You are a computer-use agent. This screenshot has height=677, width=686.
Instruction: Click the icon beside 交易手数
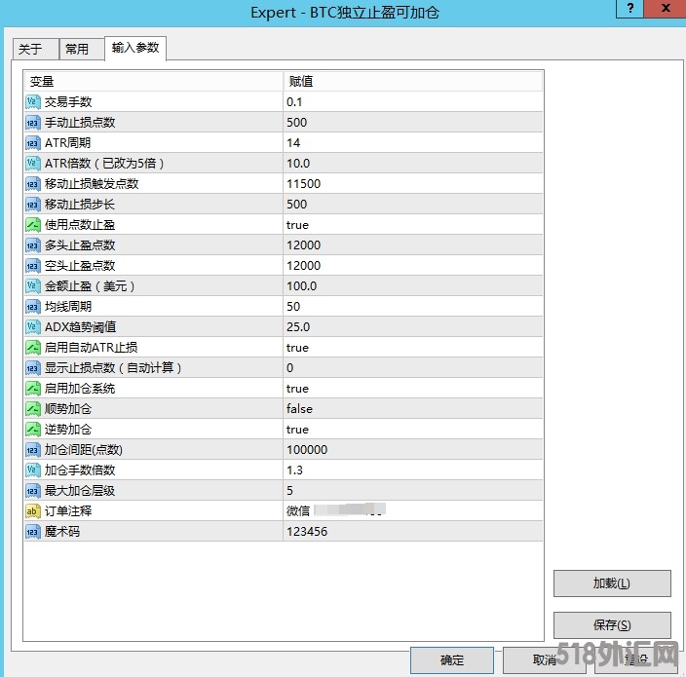coord(33,102)
